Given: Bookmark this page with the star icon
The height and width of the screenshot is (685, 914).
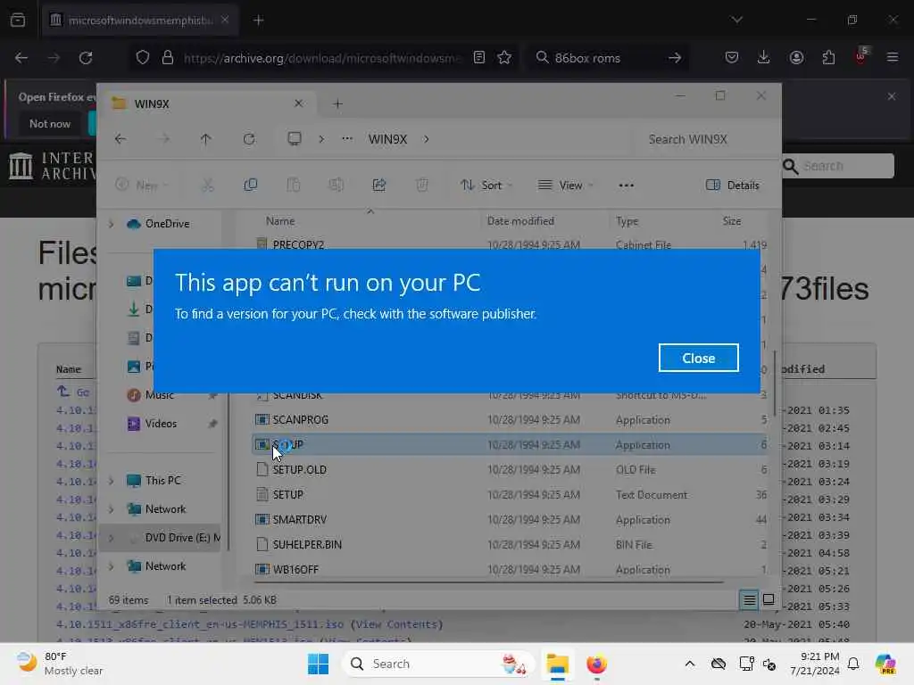Looking at the screenshot, I should pos(505,58).
